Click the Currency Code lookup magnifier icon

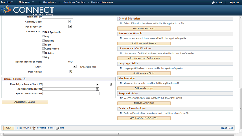pos(70,22)
